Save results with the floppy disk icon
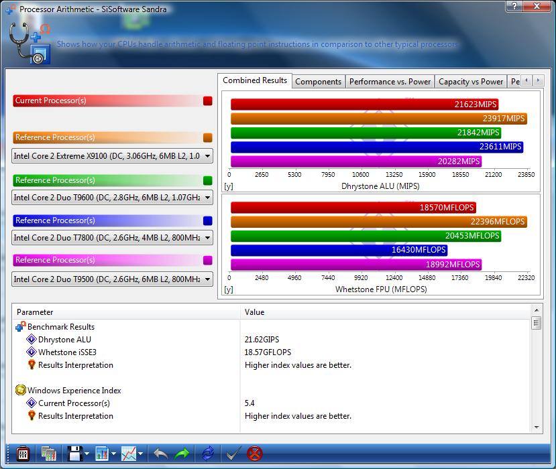556x469 pixels. coord(75,454)
